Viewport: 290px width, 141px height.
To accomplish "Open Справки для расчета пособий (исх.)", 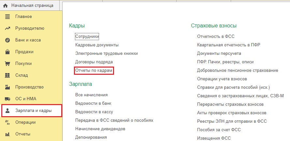I will pos(233,87).
